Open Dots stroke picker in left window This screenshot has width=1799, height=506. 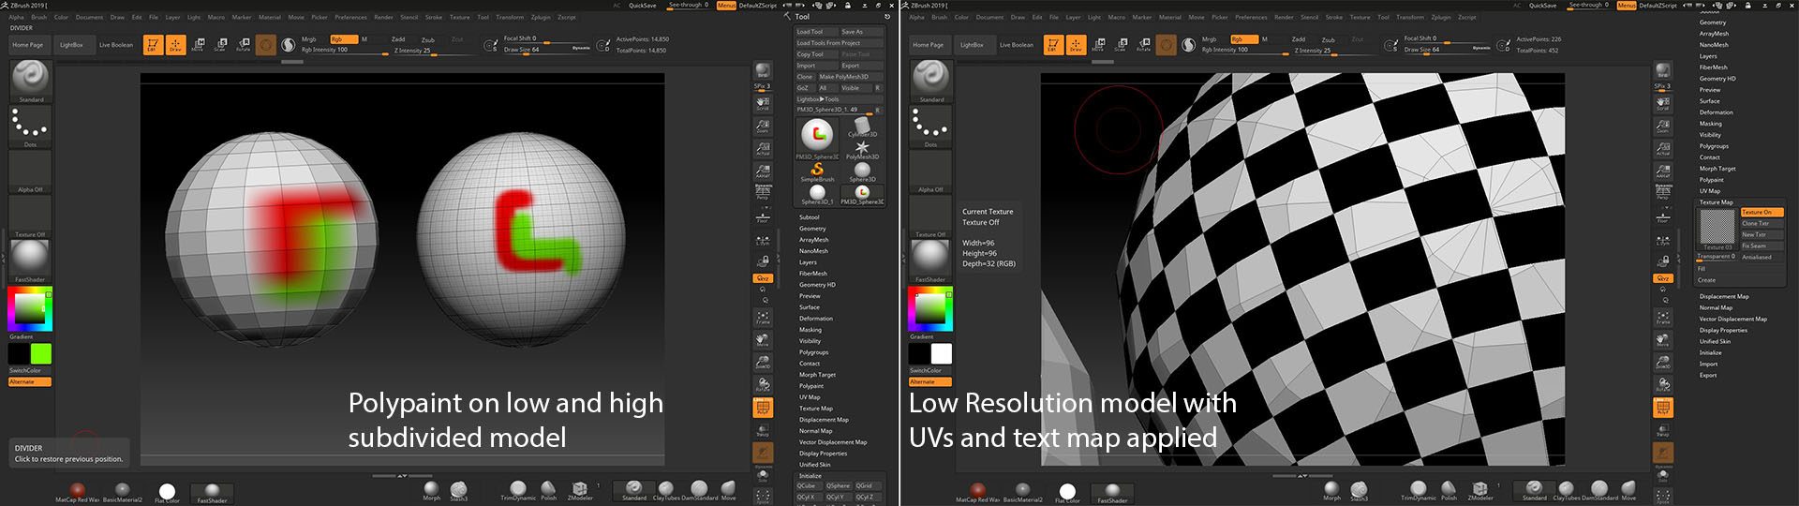31,126
